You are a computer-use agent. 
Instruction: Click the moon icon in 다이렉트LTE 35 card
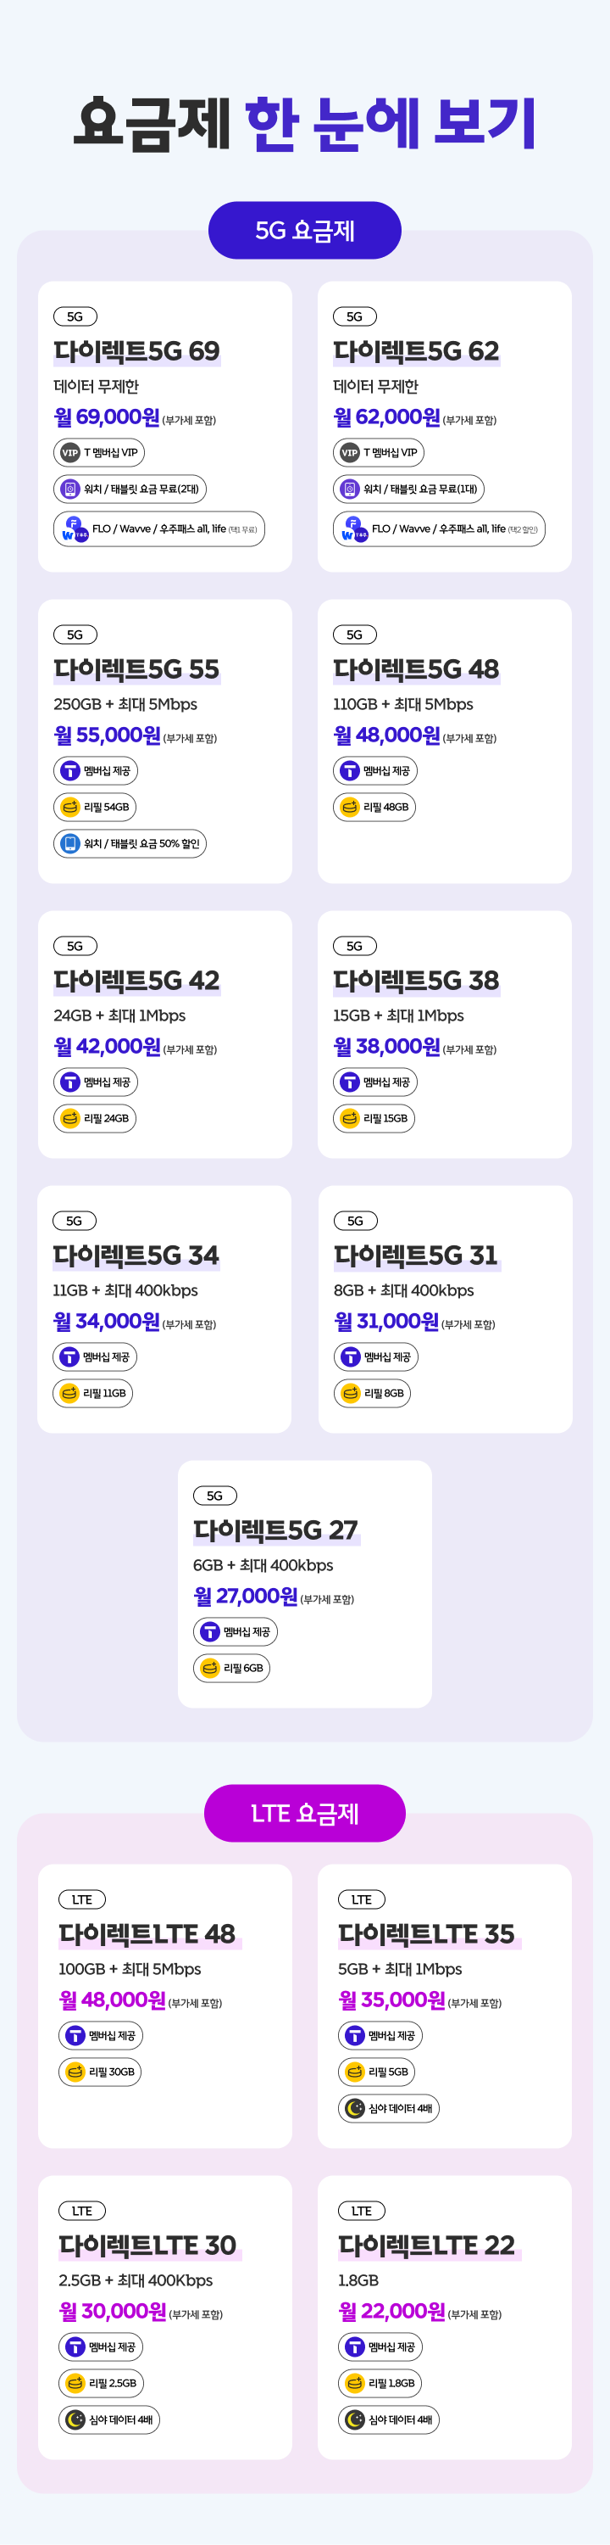click(354, 2108)
